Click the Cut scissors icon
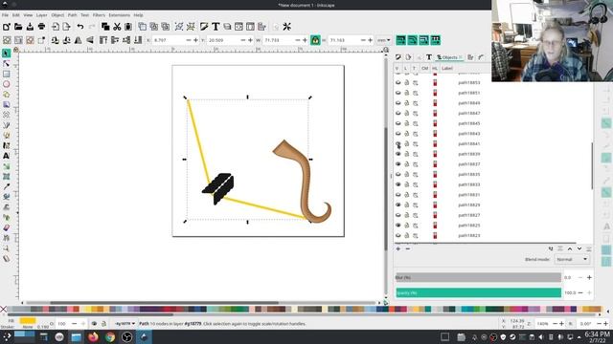Screen dimensions: 613x344 click(x=117, y=27)
